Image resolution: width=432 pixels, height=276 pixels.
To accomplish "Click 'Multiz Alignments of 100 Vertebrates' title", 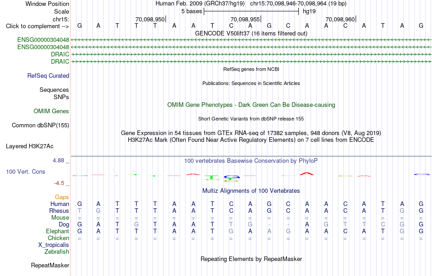I will click(x=251, y=191).
